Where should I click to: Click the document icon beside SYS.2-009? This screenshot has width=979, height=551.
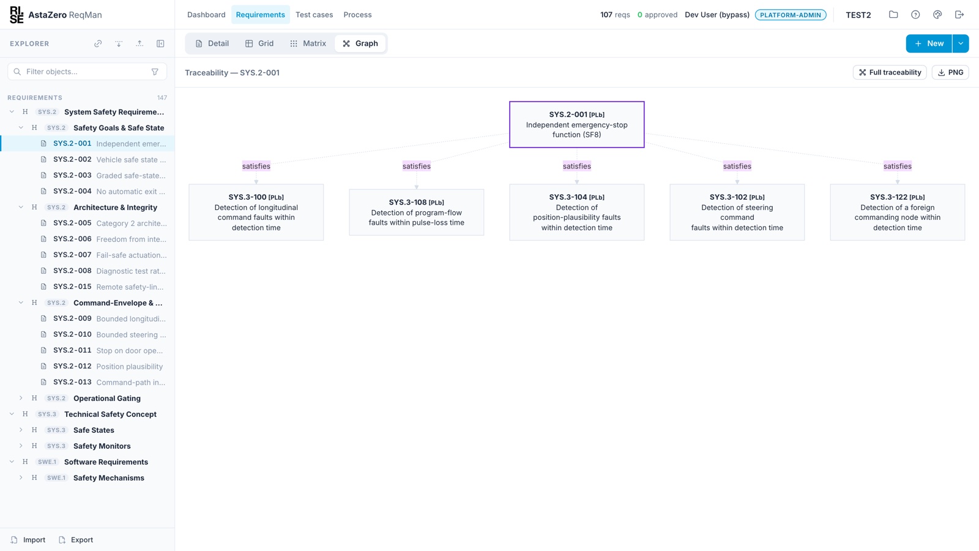[43, 318]
